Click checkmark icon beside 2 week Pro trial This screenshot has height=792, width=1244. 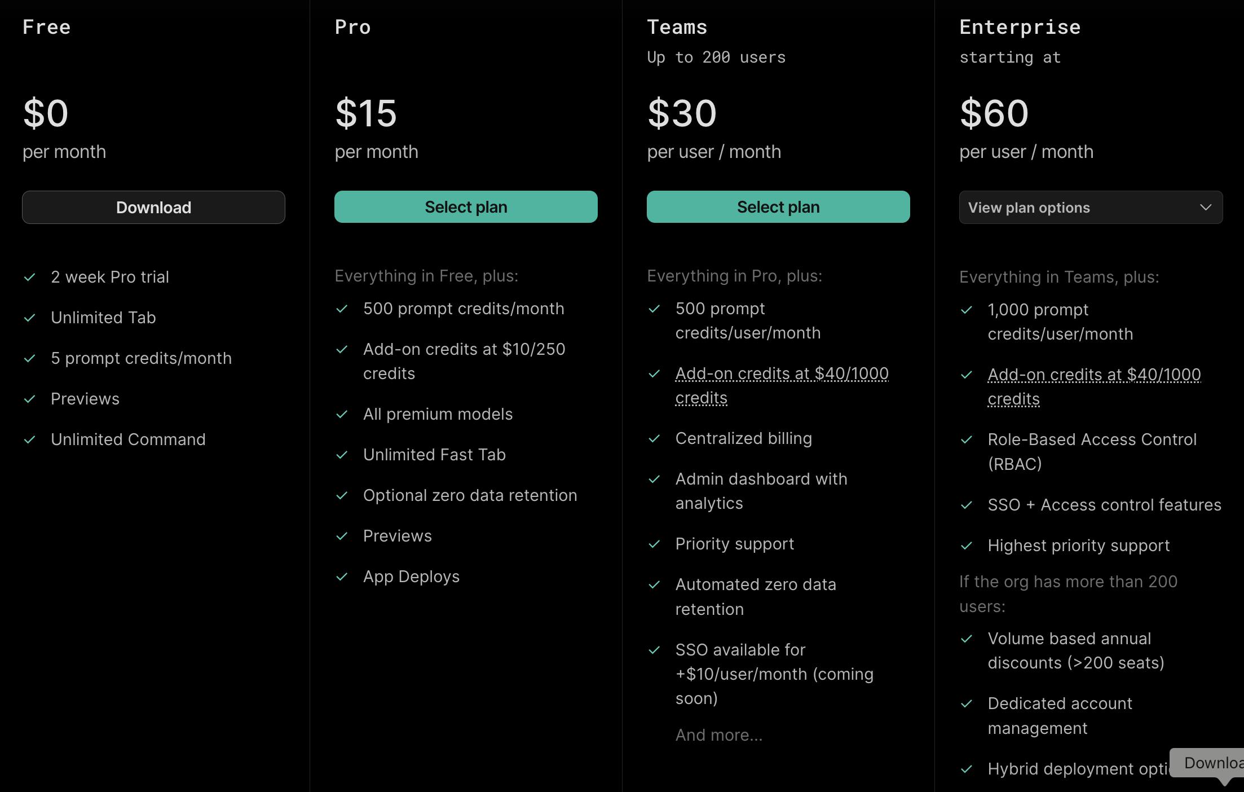click(30, 277)
